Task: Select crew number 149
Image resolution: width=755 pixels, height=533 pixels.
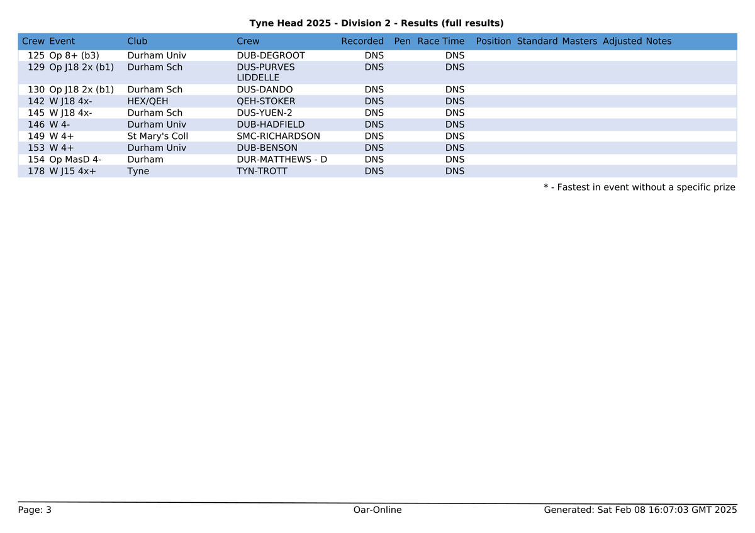Action: coord(36,136)
